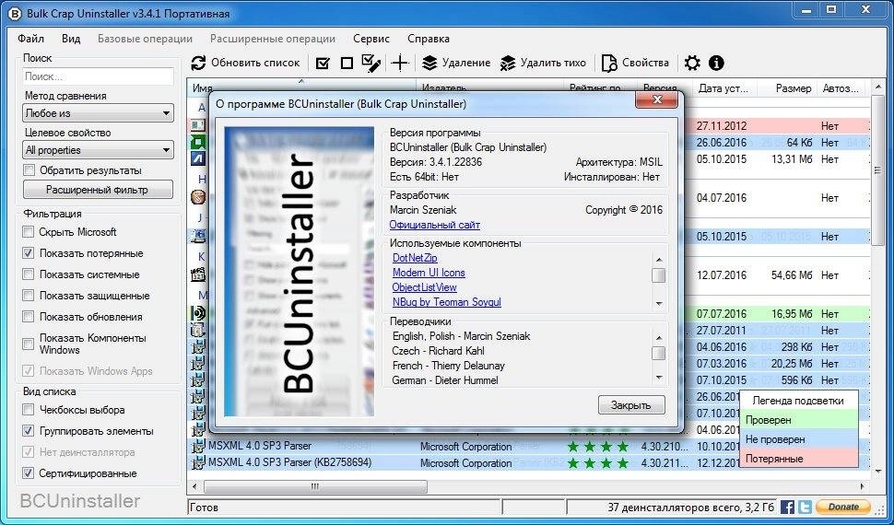Viewport: 894px width, 525px height.
Task: Uncheck Показать потерянные
Action: click(x=28, y=253)
